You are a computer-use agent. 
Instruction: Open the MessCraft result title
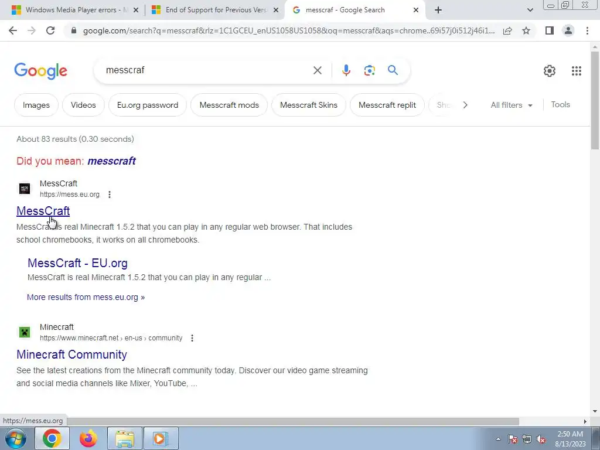[43, 211]
